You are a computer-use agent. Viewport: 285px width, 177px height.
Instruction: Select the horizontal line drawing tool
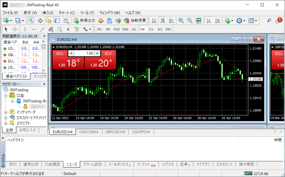[x=34, y=29]
